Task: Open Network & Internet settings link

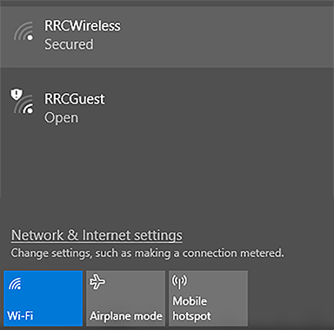Action: click(97, 235)
